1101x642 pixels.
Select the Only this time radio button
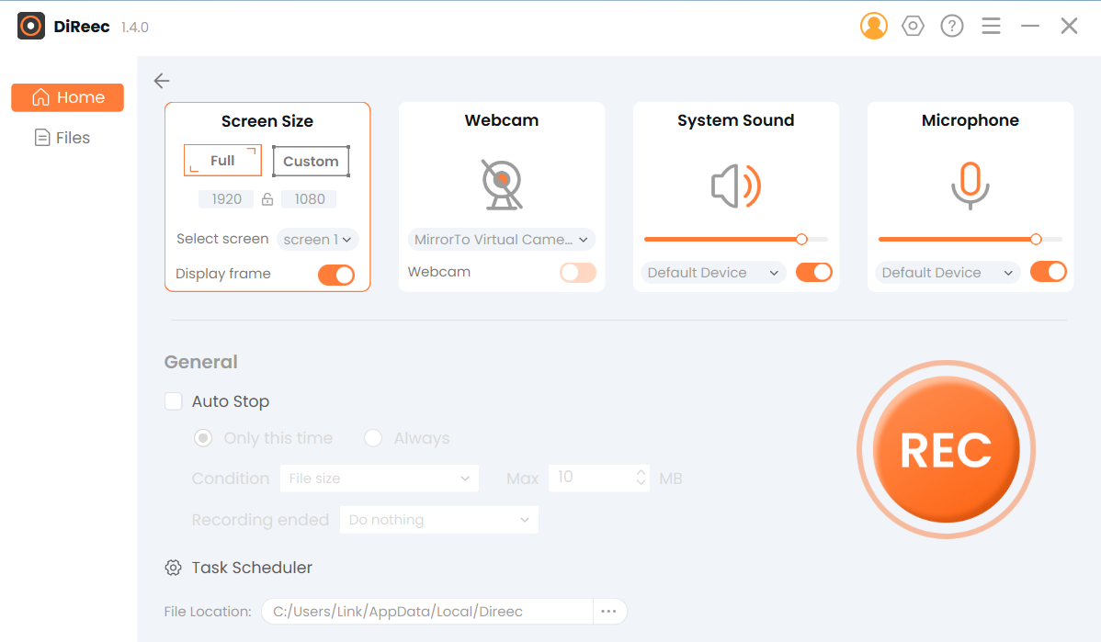(203, 438)
